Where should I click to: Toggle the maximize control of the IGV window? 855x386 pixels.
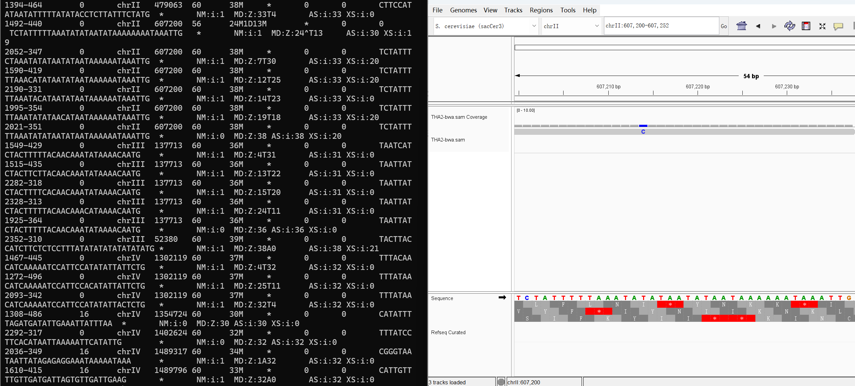click(x=853, y=26)
